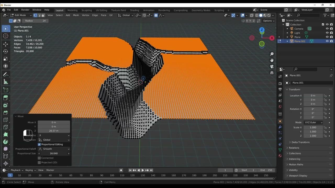Viewport: 335px width, 188px height.
Task: Zoom the viewport with magnifier icon
Action: point(272,54)
